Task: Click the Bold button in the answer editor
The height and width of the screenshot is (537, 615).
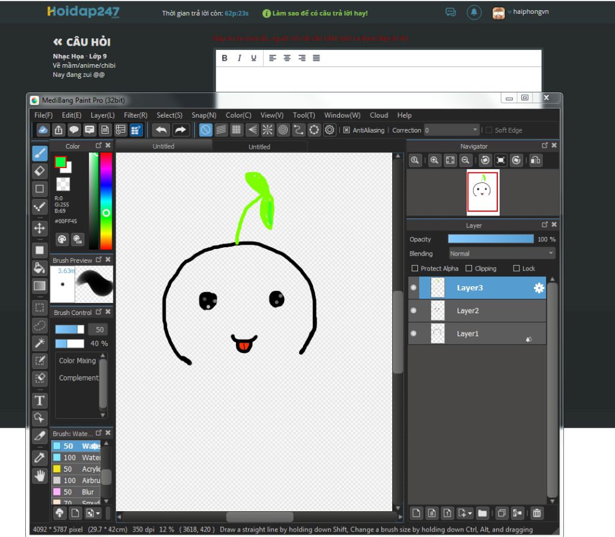Action: [x=225, y=58]
